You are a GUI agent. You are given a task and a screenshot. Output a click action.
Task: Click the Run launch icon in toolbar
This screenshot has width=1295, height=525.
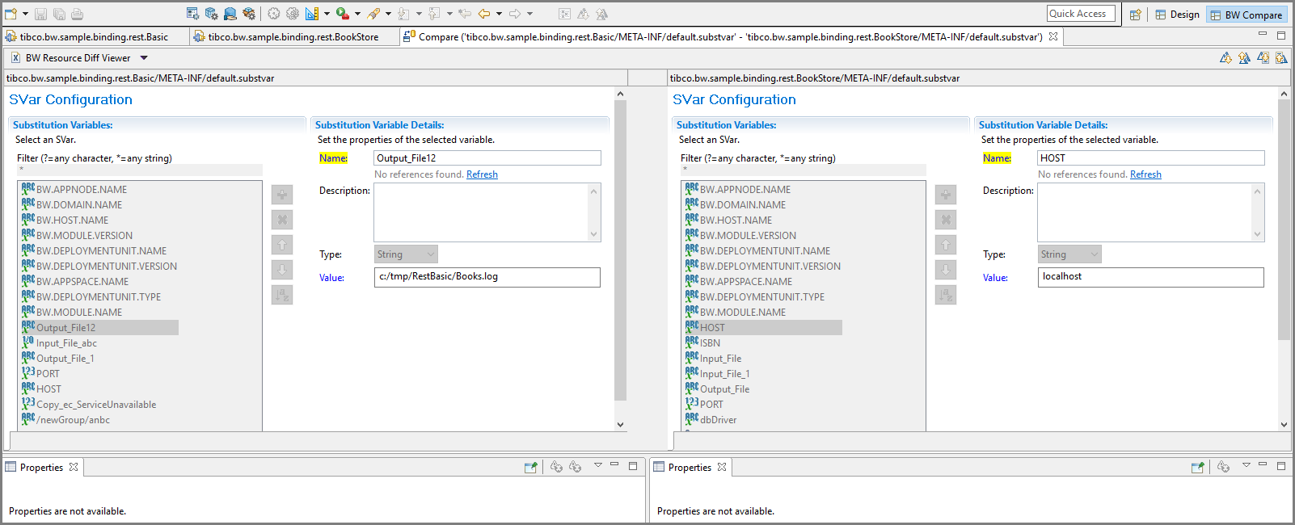(342, 14)
